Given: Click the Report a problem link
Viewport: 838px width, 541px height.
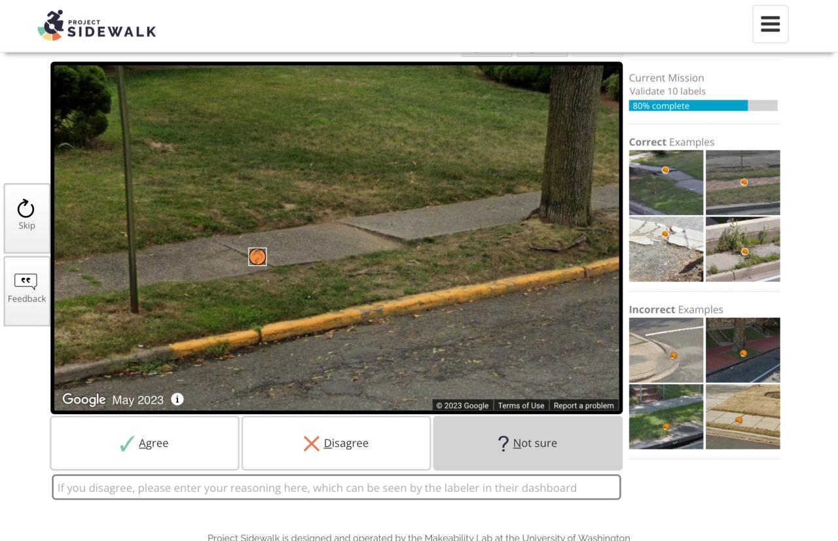Looking at the screenshot, I should [584, 406].
